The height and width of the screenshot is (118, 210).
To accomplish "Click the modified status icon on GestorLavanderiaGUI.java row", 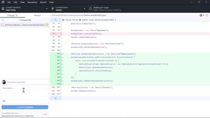I will click(47, 25).
